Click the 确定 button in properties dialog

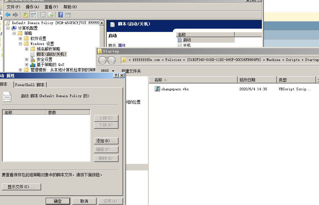tap(58, 201)
